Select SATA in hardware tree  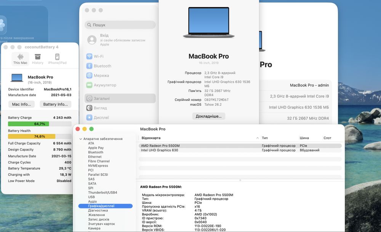pyautogui.click(x=92, y=183)
